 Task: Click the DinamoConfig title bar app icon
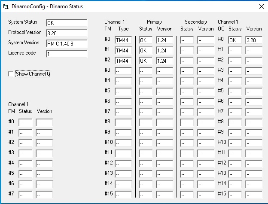point(6,6)
